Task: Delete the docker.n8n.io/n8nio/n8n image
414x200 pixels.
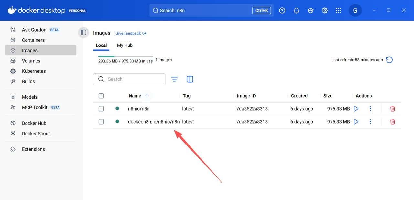Action: (x=392, y=122)
